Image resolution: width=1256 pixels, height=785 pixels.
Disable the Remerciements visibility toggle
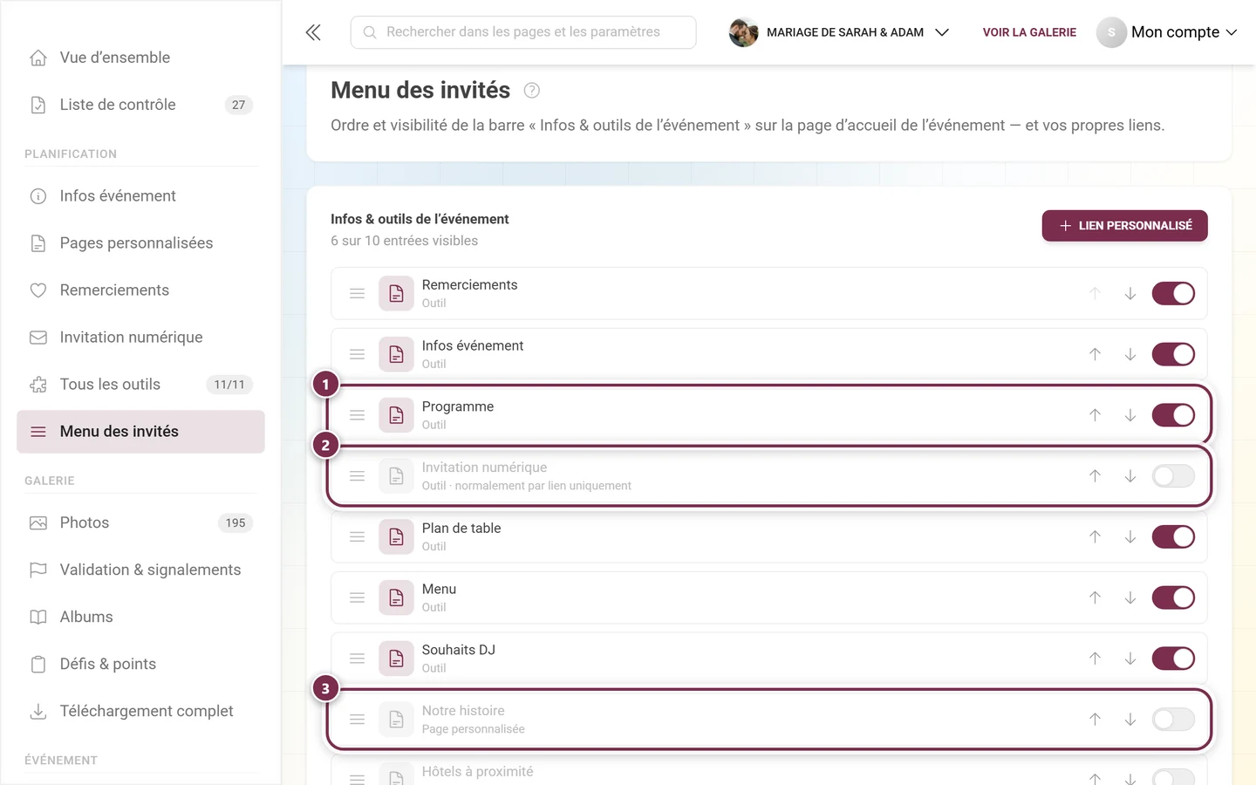[x=1173, y=294]
